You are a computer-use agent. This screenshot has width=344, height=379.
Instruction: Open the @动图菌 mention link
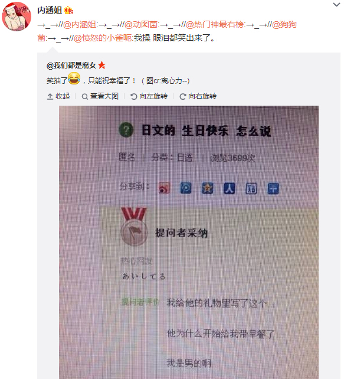tap(141, 24)
